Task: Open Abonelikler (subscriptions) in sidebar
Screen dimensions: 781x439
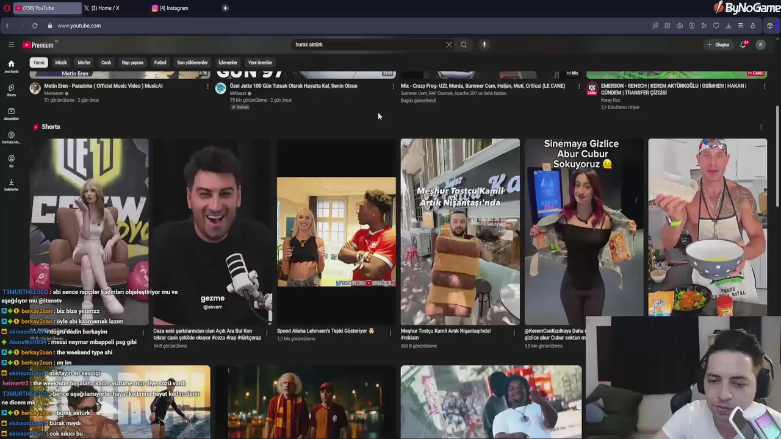Action: pos(11,114)
